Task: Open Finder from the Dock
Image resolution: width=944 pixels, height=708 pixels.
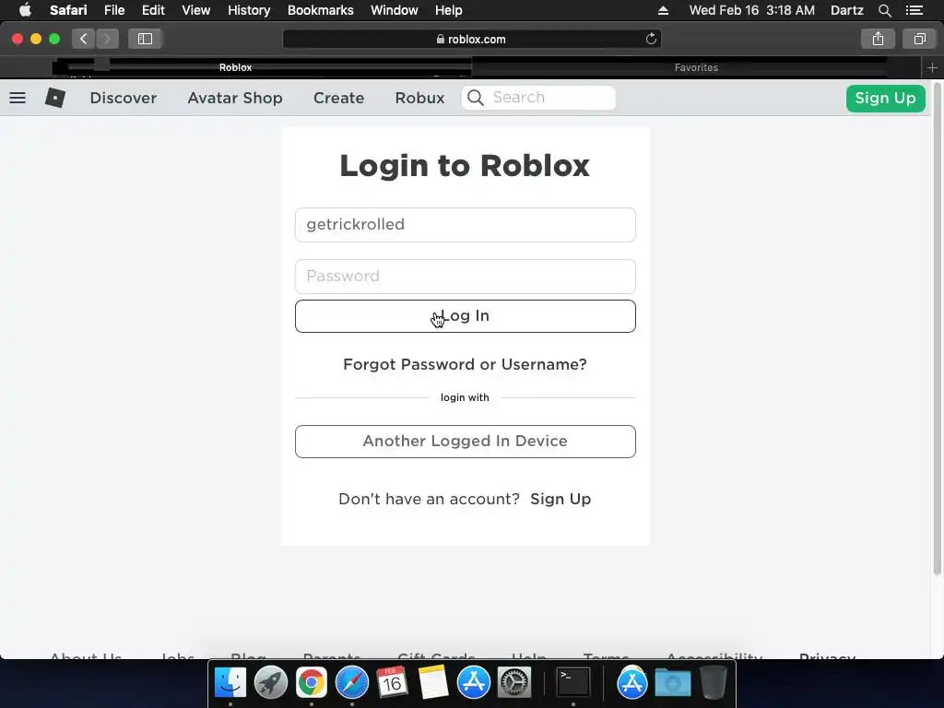Action: pyautogui.click(x=230, y=682)
